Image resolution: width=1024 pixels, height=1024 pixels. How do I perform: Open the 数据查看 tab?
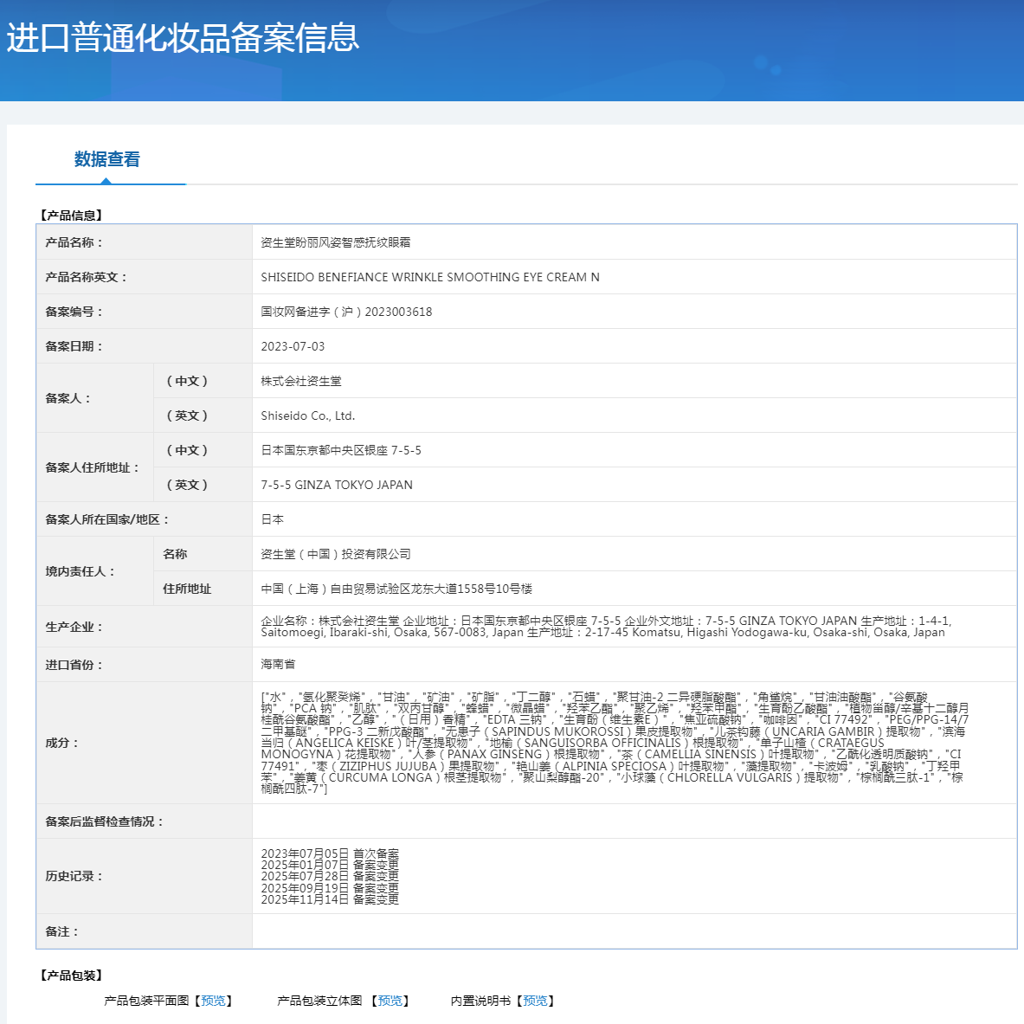[x=107, y=159]
